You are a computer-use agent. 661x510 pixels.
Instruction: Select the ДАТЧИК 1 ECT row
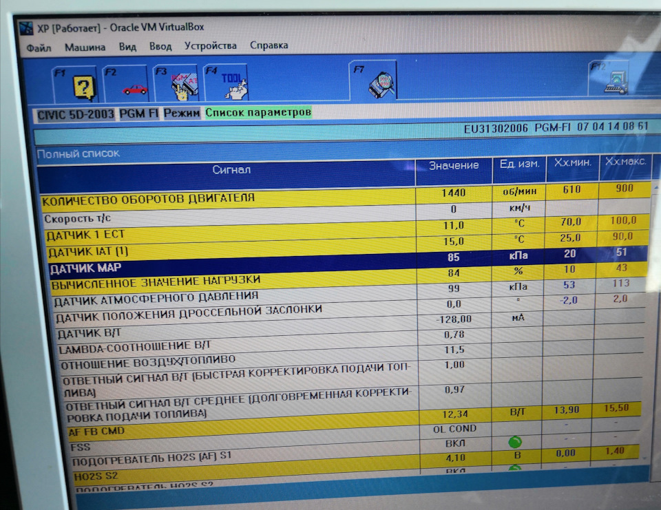[346, 228]
